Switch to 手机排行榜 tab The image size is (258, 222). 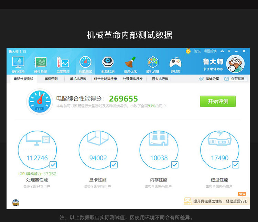click(x=78, y=79)
